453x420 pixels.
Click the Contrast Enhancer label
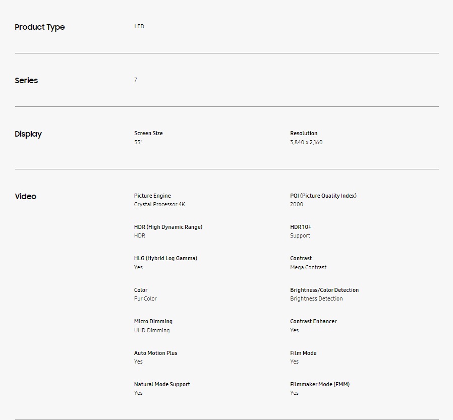[313, 321]
